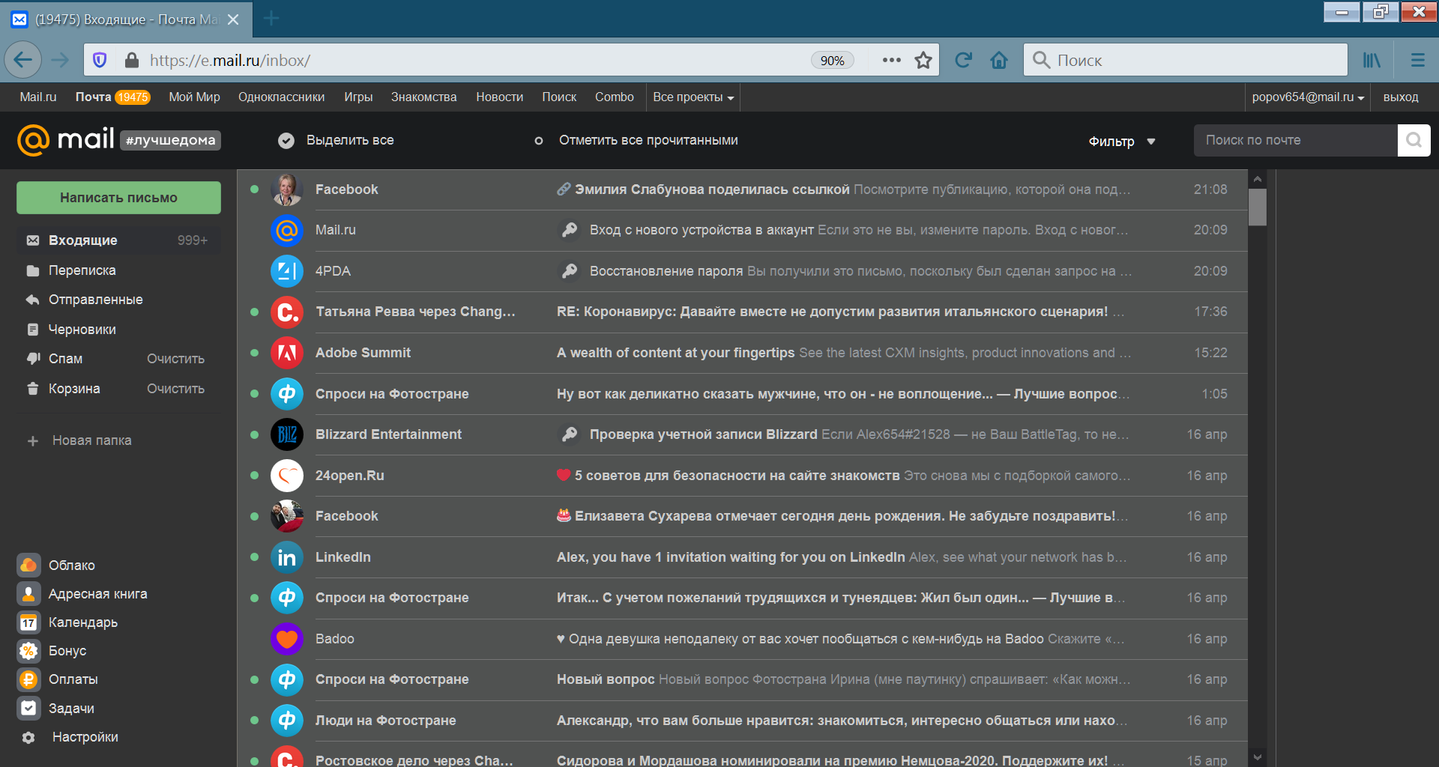1439x767 pixels.
Task: Switch to the Знакомства section
Action: [423, 97]
